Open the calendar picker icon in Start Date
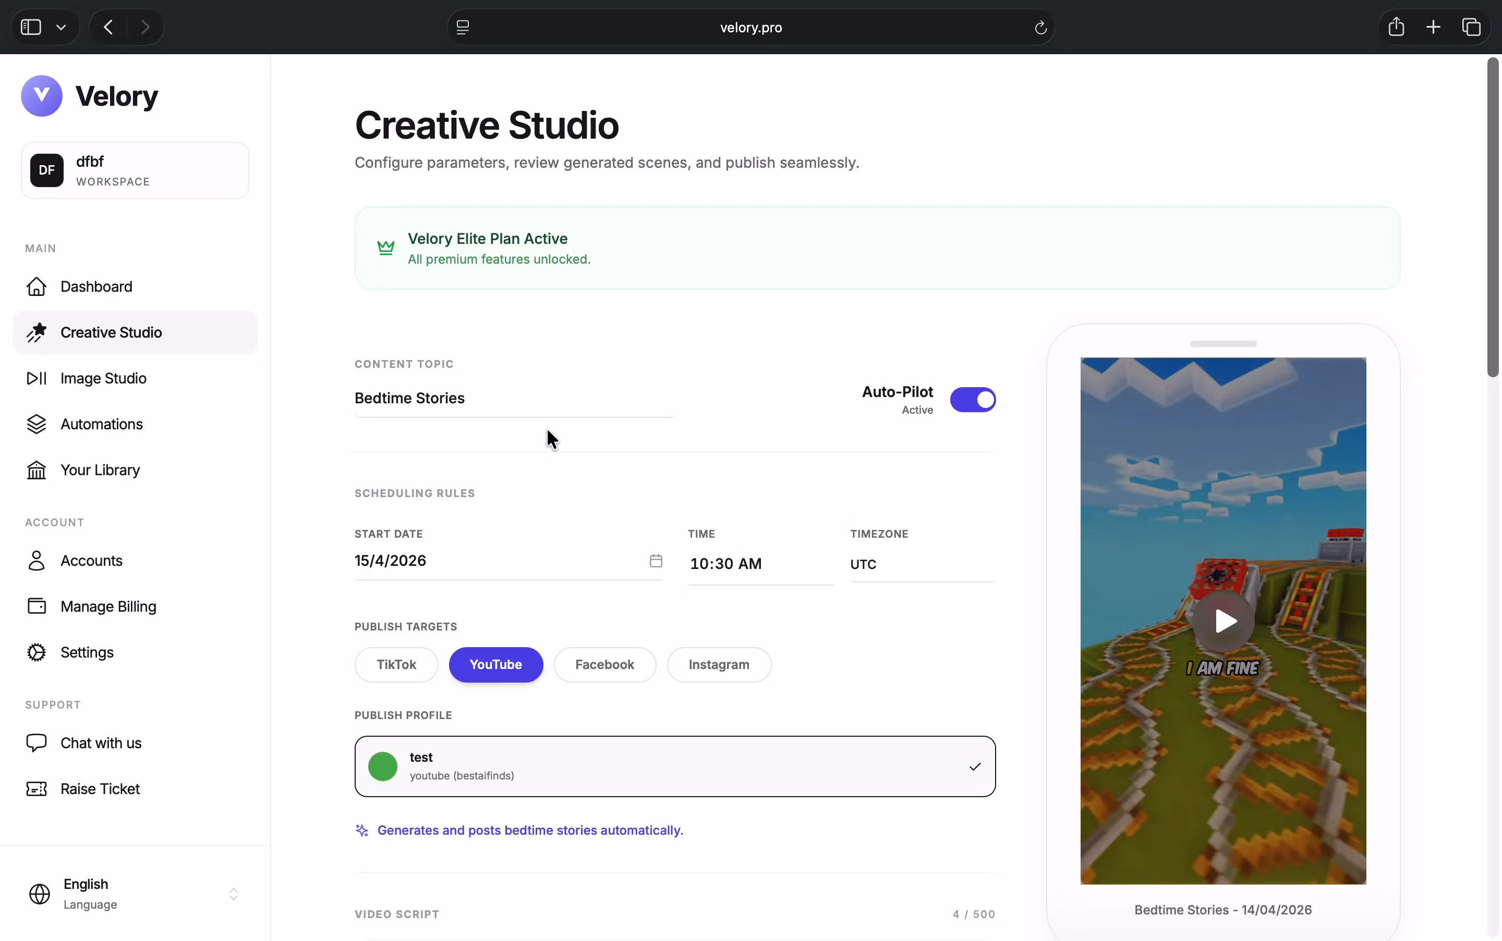Image resolution: width=1502 pixels, height=941 pixels. click(656, 561)
